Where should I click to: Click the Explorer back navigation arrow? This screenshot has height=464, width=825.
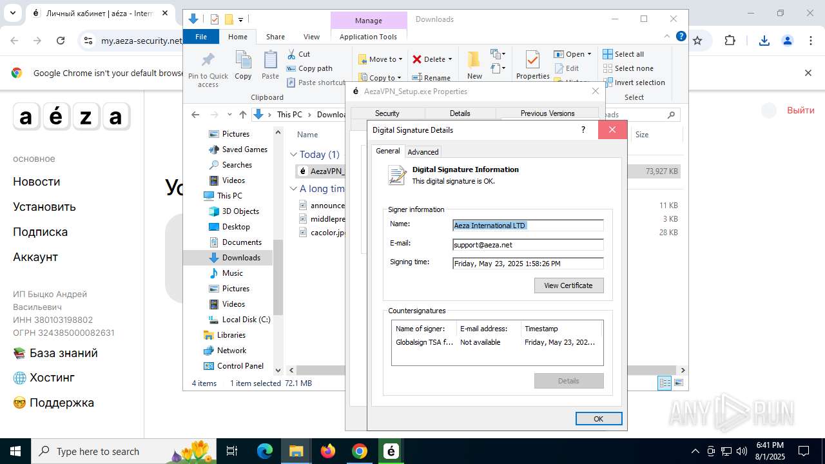coord(195,115)
